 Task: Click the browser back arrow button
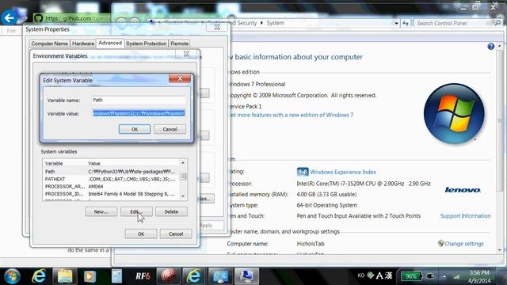9,18
